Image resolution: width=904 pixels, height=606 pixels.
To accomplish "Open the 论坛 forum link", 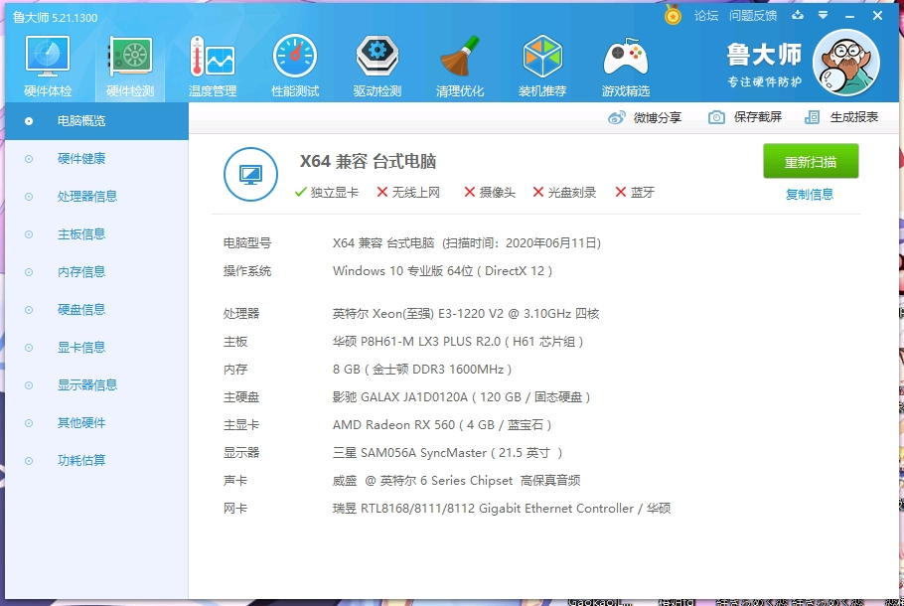I will pyautogui.click(x=706, y=16).
